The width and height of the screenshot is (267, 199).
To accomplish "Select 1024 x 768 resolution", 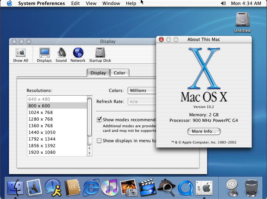I will pos(57,112).
